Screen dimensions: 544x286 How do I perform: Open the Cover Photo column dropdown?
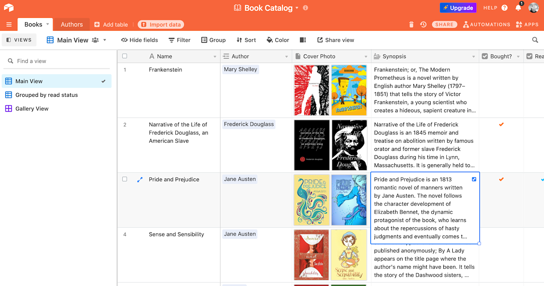coord(366,57)
